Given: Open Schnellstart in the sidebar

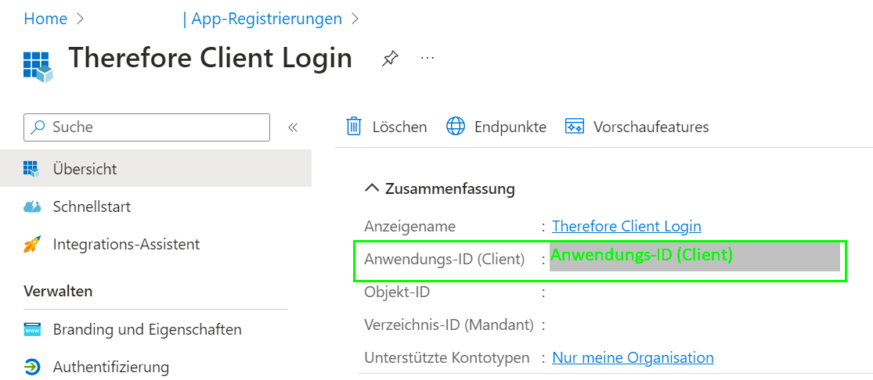Looking at the screenshot, I should [92, 207].
